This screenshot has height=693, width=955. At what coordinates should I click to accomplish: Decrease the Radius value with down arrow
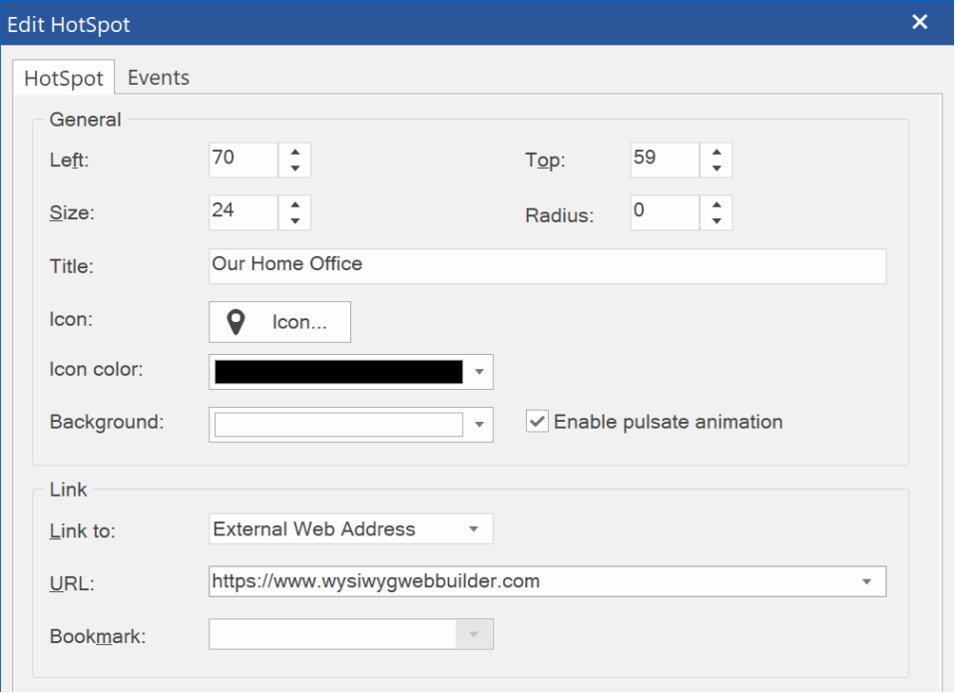coord(716,221)
